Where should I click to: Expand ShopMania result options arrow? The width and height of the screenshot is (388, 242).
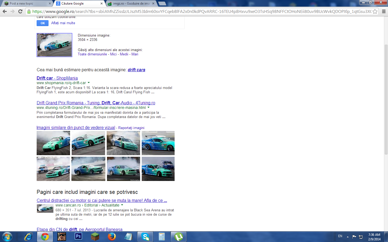point(89,83)
